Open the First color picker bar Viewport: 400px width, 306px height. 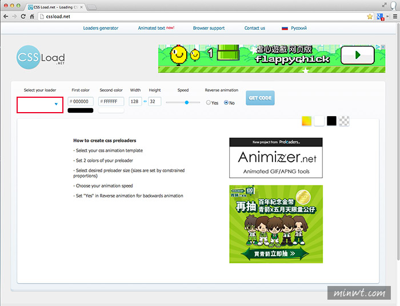(x=81, y=110)
